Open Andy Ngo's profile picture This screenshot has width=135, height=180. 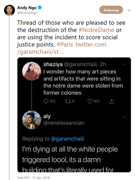point(9,10)
